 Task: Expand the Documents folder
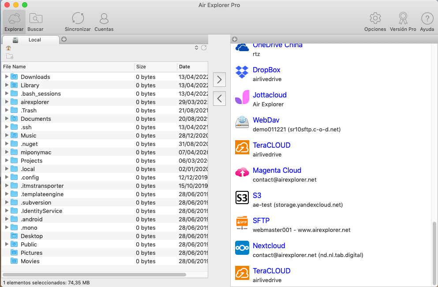[x=7, y=119]
